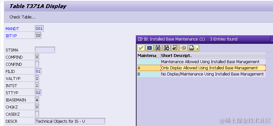The width and height of the screenshot is (273, 126).
Task: Click the IBASEMAIN field label
Action: click(x=16, y=100)
